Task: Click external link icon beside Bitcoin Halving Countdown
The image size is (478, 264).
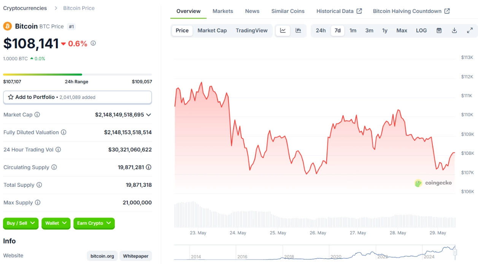Action: [447, 11]
